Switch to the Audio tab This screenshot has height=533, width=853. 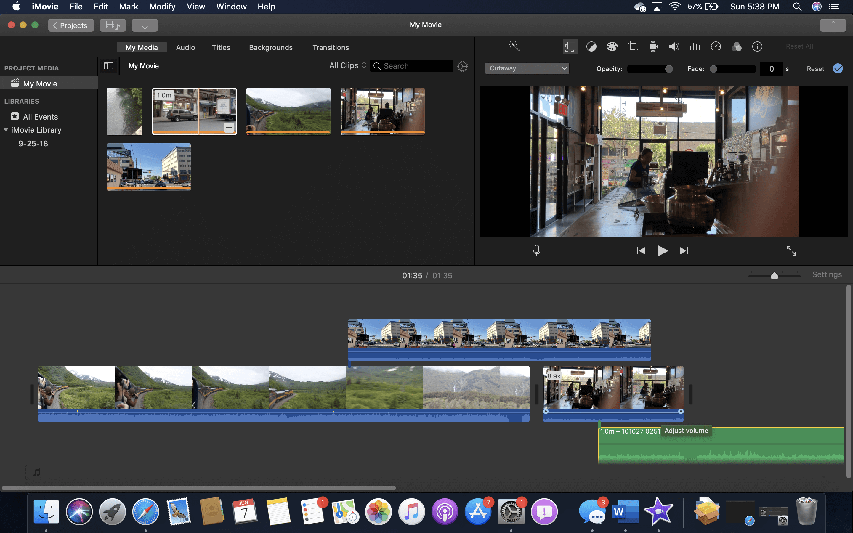tap(185, 47)
